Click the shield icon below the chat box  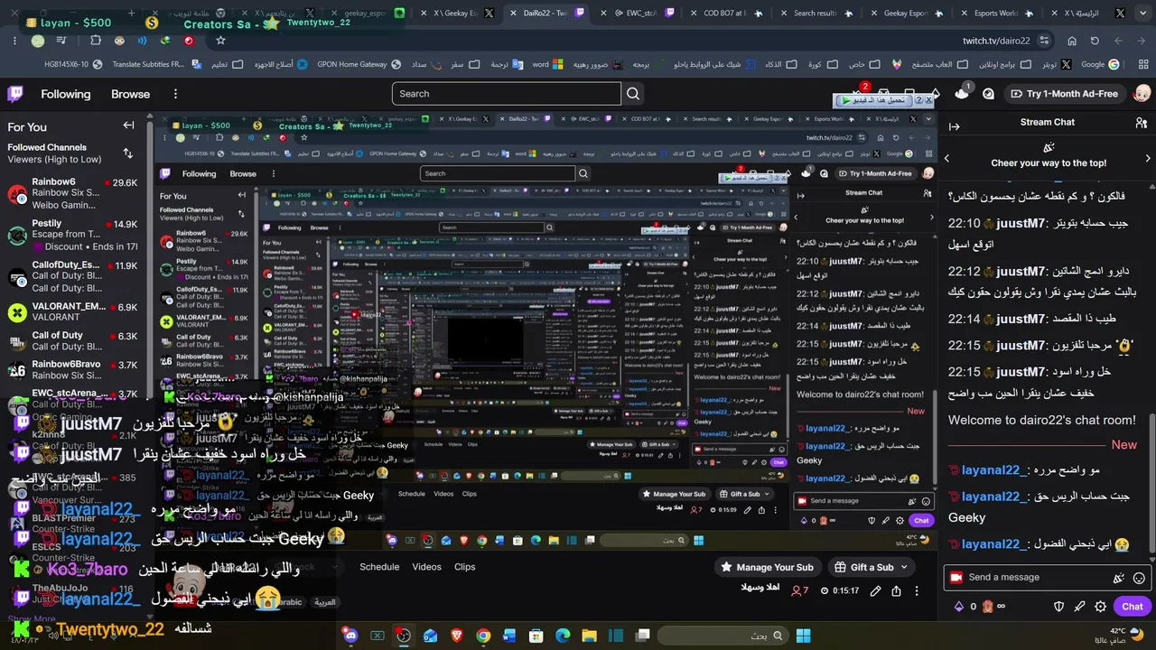click(x=1059, y=607)
